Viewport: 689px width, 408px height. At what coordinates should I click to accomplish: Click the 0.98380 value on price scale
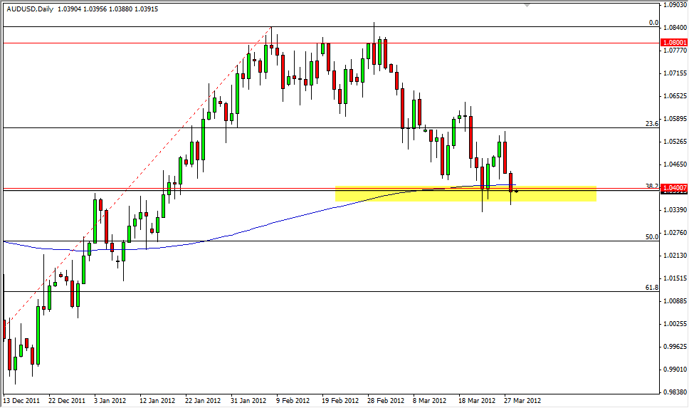point(674,392)
